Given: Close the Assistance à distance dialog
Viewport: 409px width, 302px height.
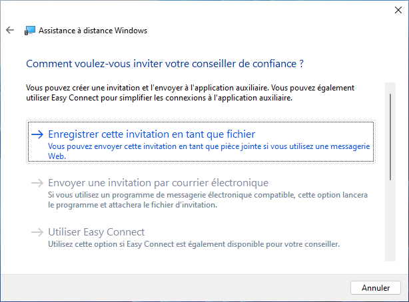Looking at the screenshot, I should click(x=398, y=10).
